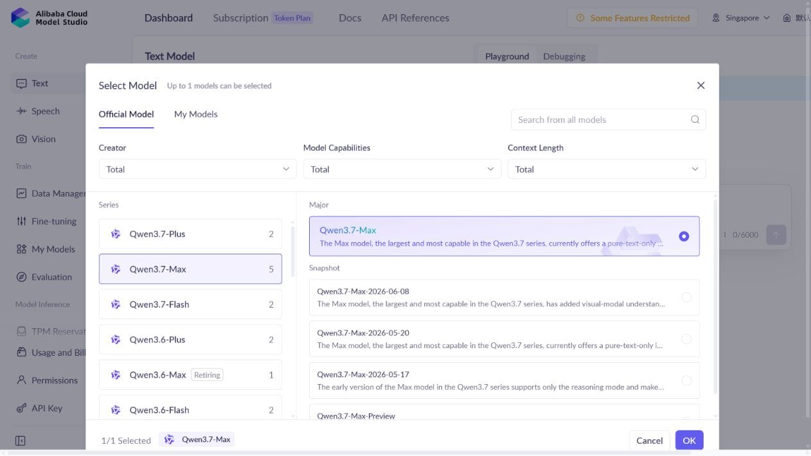Image resolution: width=811 pixels, height=456 pixels.
Task: Select the Qwen3.6-Flash series
Action: pyautogui.click(x=190, y=408)
